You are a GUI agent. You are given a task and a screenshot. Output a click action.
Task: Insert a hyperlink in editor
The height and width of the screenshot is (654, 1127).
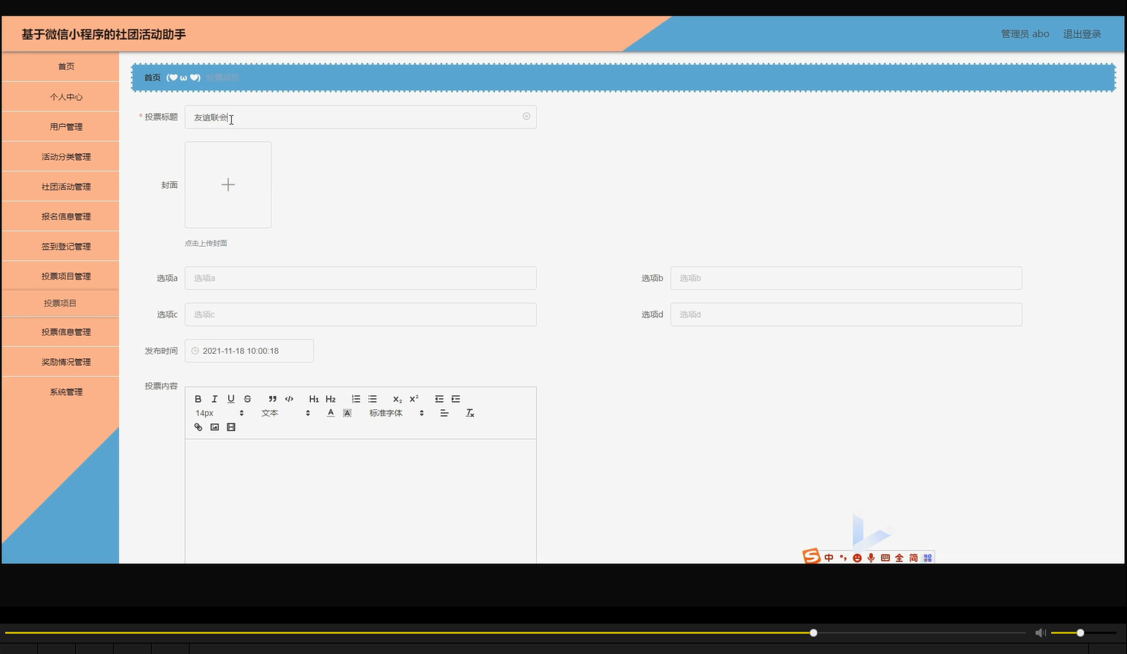point(198,427)
